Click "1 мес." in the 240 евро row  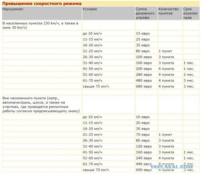[189, 158]
